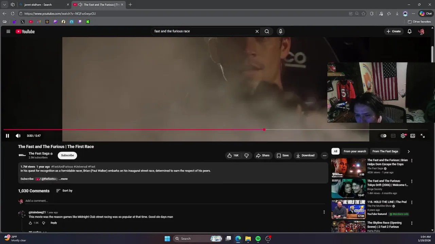Subscribe to The Fast Saga channel
The image size is (435, 244).
pos(67,156)
